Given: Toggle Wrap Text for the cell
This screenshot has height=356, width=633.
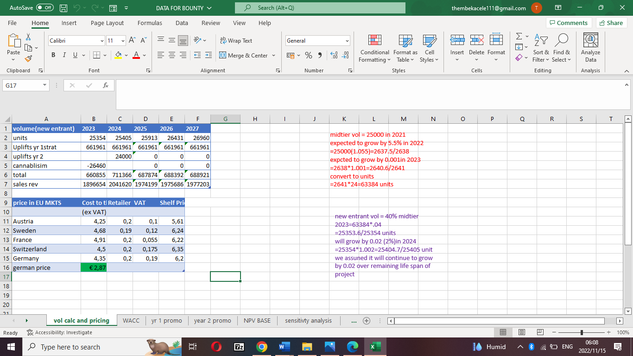Looking at the screenshot, I should pyautogui.click(x=236, y=41).
